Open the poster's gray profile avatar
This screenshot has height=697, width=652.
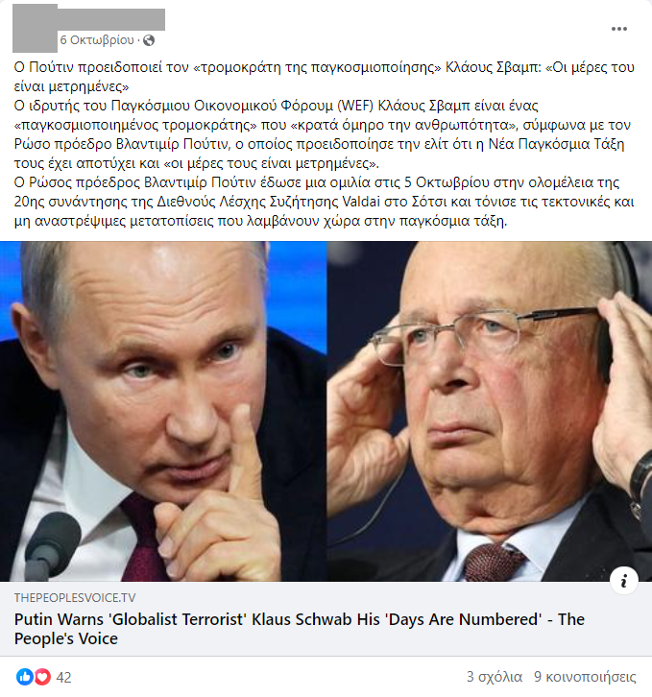[x=35, y=29]
